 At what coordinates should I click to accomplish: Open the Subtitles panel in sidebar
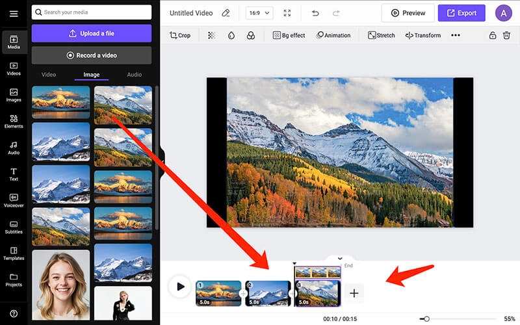coord(14,226)
